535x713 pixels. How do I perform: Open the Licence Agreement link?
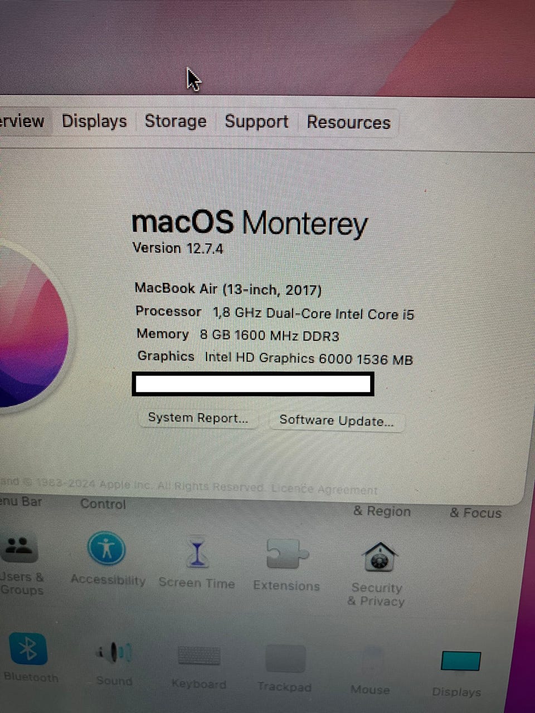[x=324, y=489]
